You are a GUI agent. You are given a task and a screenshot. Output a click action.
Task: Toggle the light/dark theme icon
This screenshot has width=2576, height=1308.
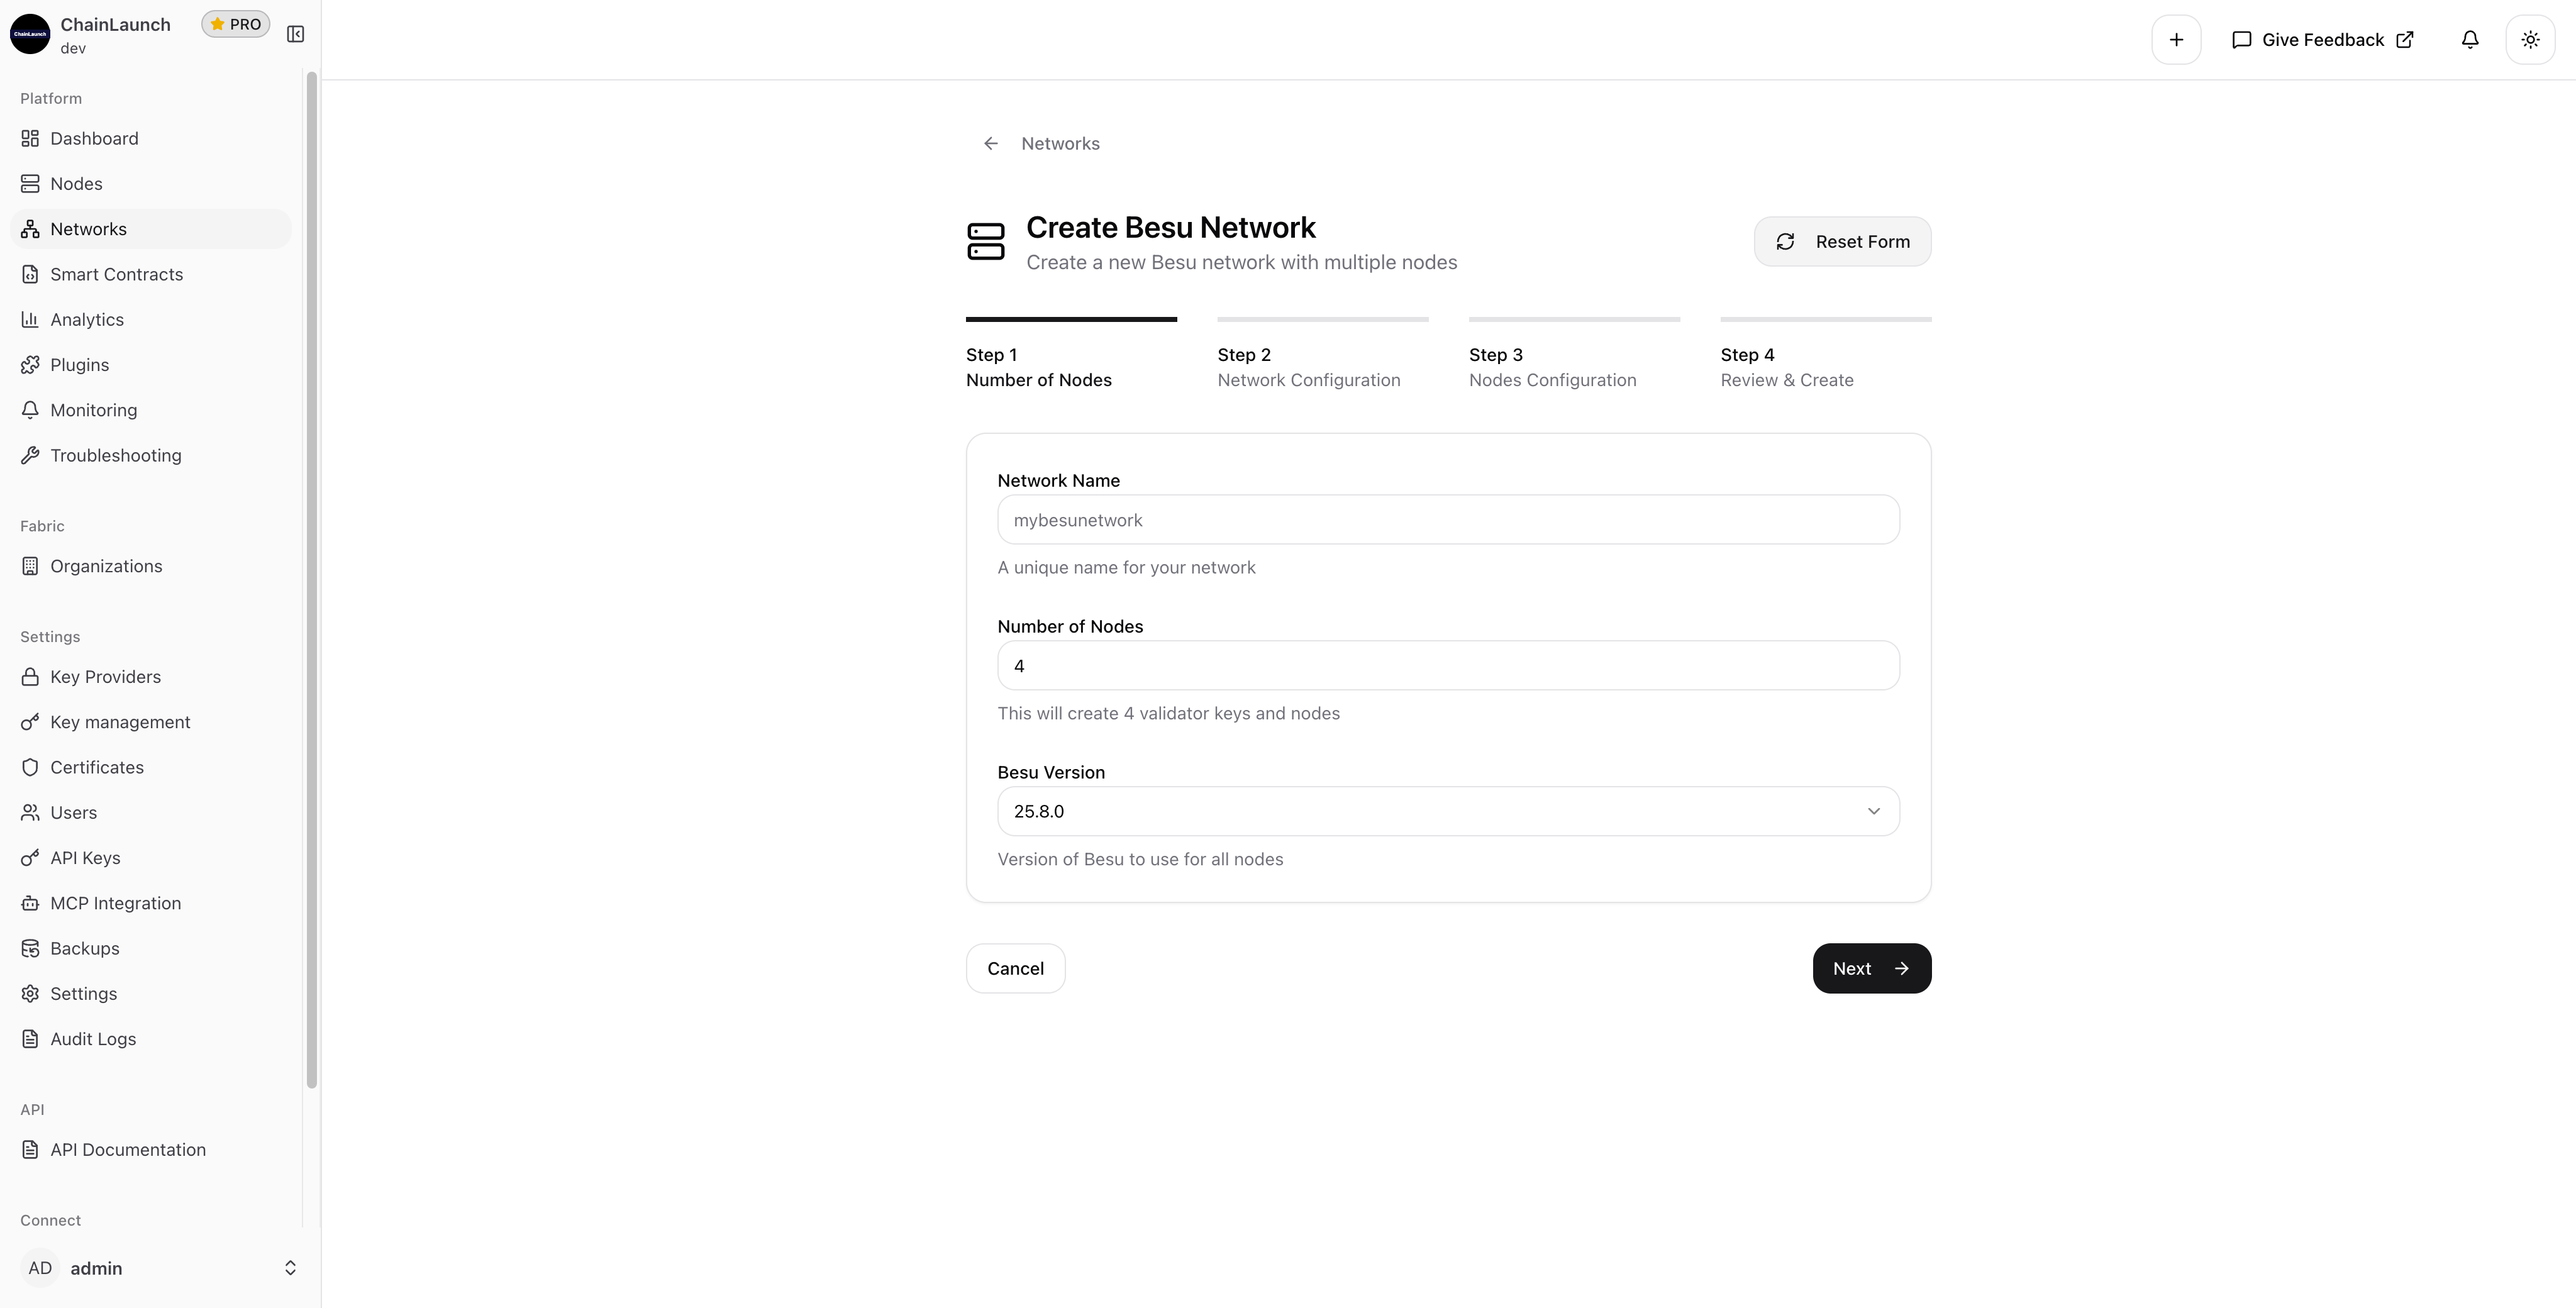coord(2530,40)
